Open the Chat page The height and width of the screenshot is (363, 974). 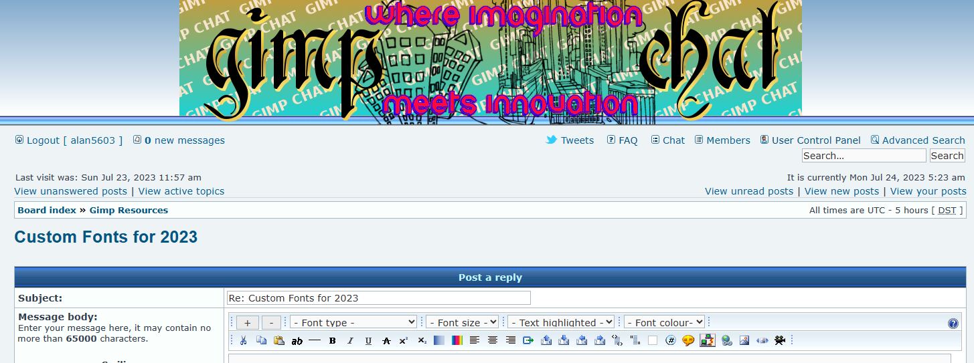668,140
